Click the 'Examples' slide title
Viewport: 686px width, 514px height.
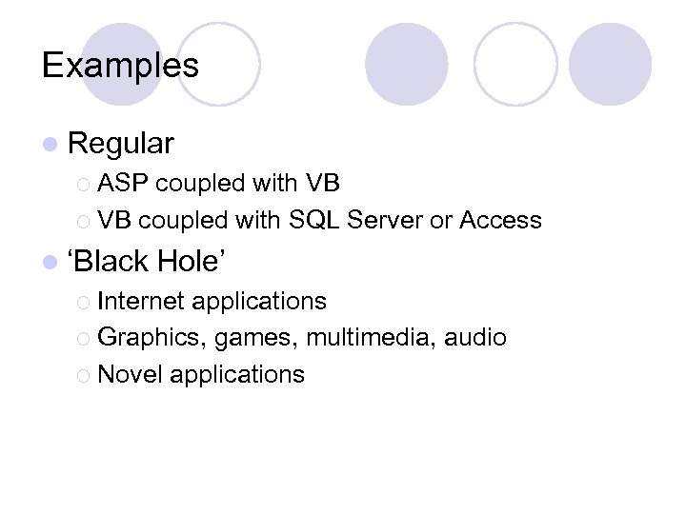(x=120, y=65)
